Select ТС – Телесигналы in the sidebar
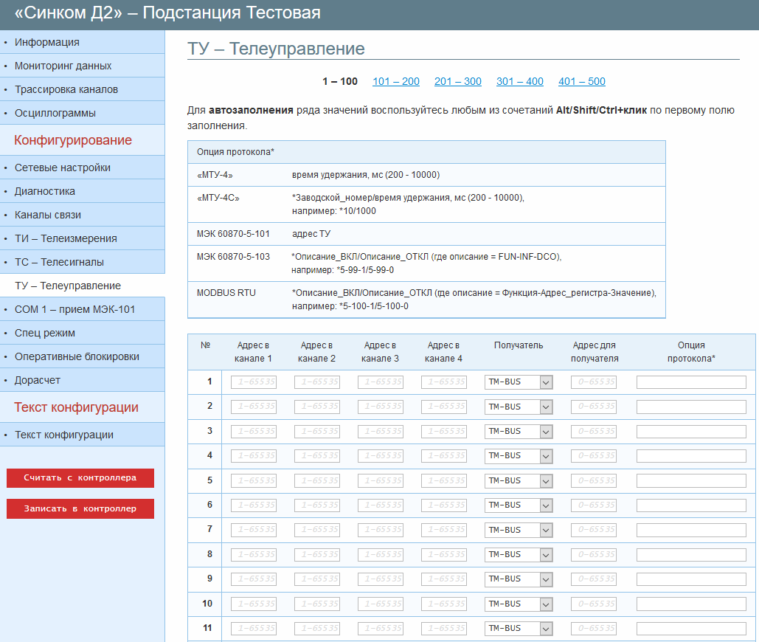The height and width of the screenshot is (642, 759). click(x=59, y=262)
